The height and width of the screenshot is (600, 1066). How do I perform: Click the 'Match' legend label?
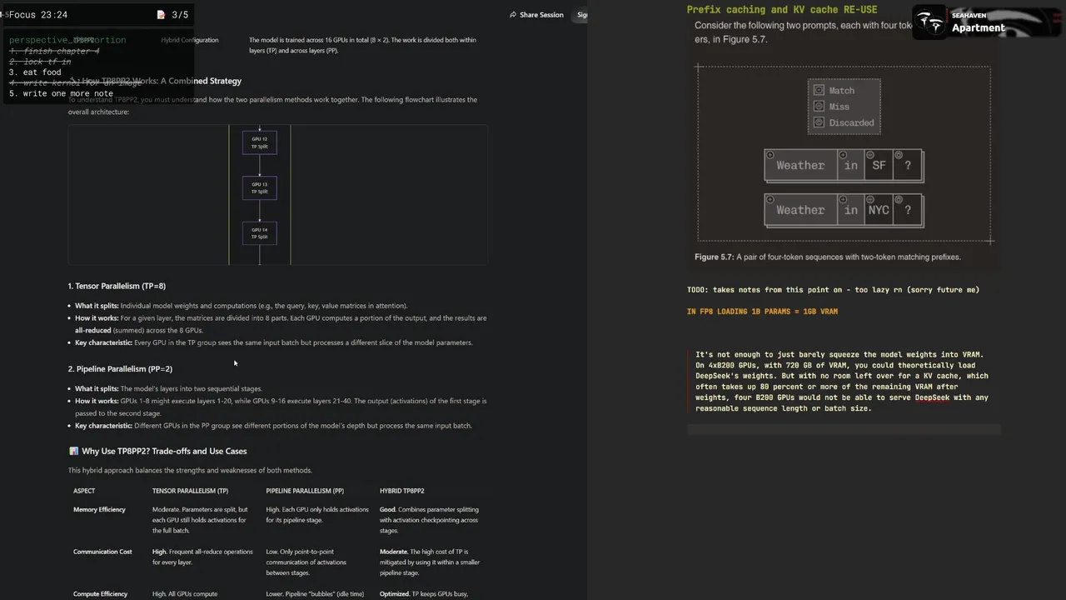(842, 90)
